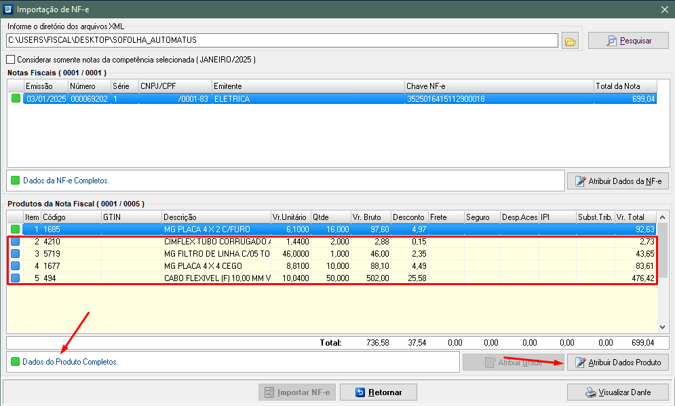Close the Importação de NF-e window

664,9
